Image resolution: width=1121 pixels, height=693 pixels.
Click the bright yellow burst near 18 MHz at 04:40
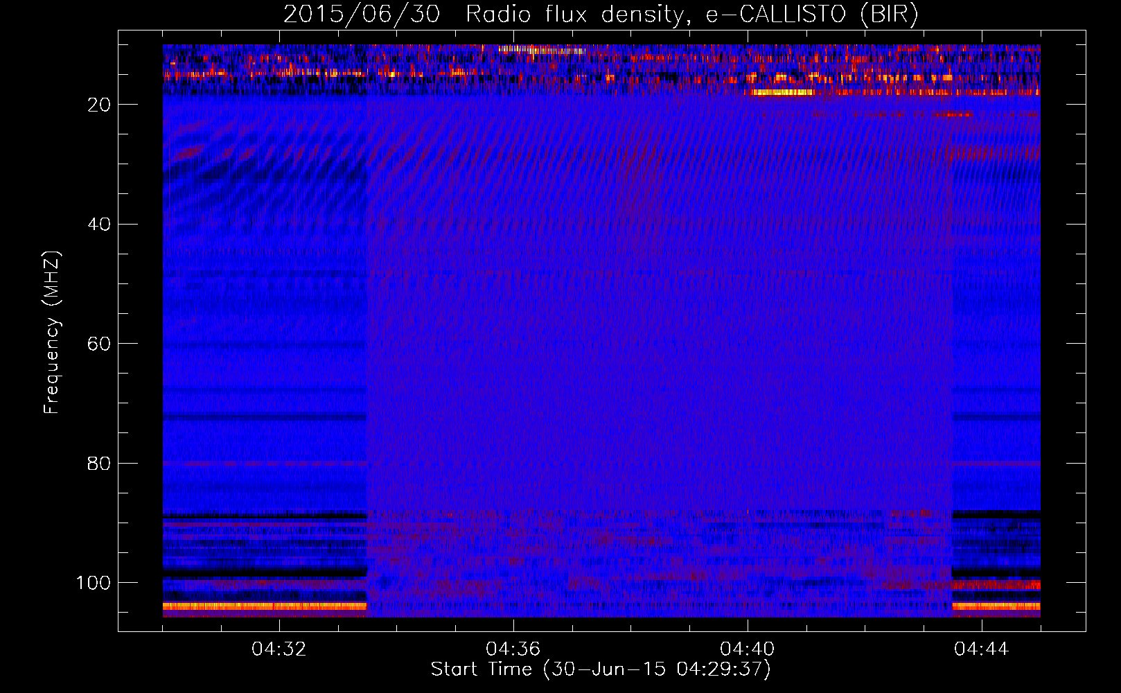(x=782, y=92)
